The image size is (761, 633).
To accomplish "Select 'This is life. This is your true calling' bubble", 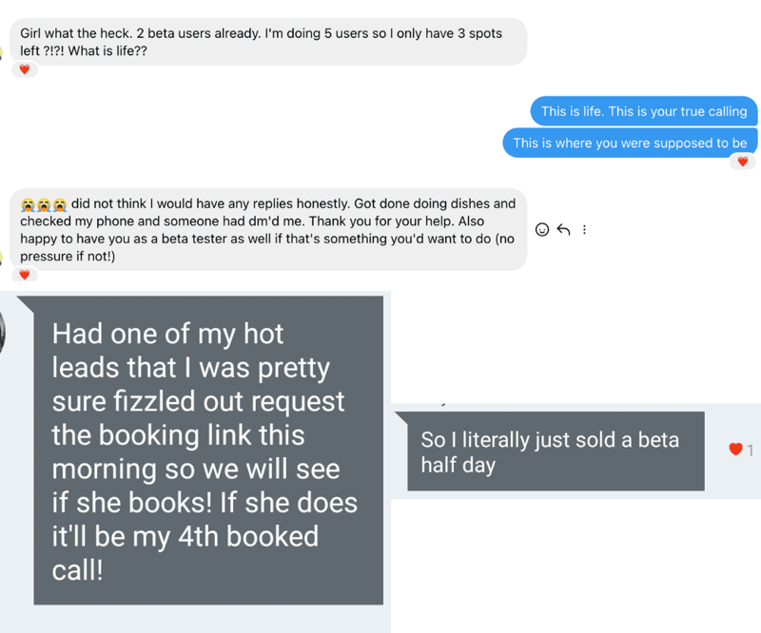I will click(x=644, y=111).
